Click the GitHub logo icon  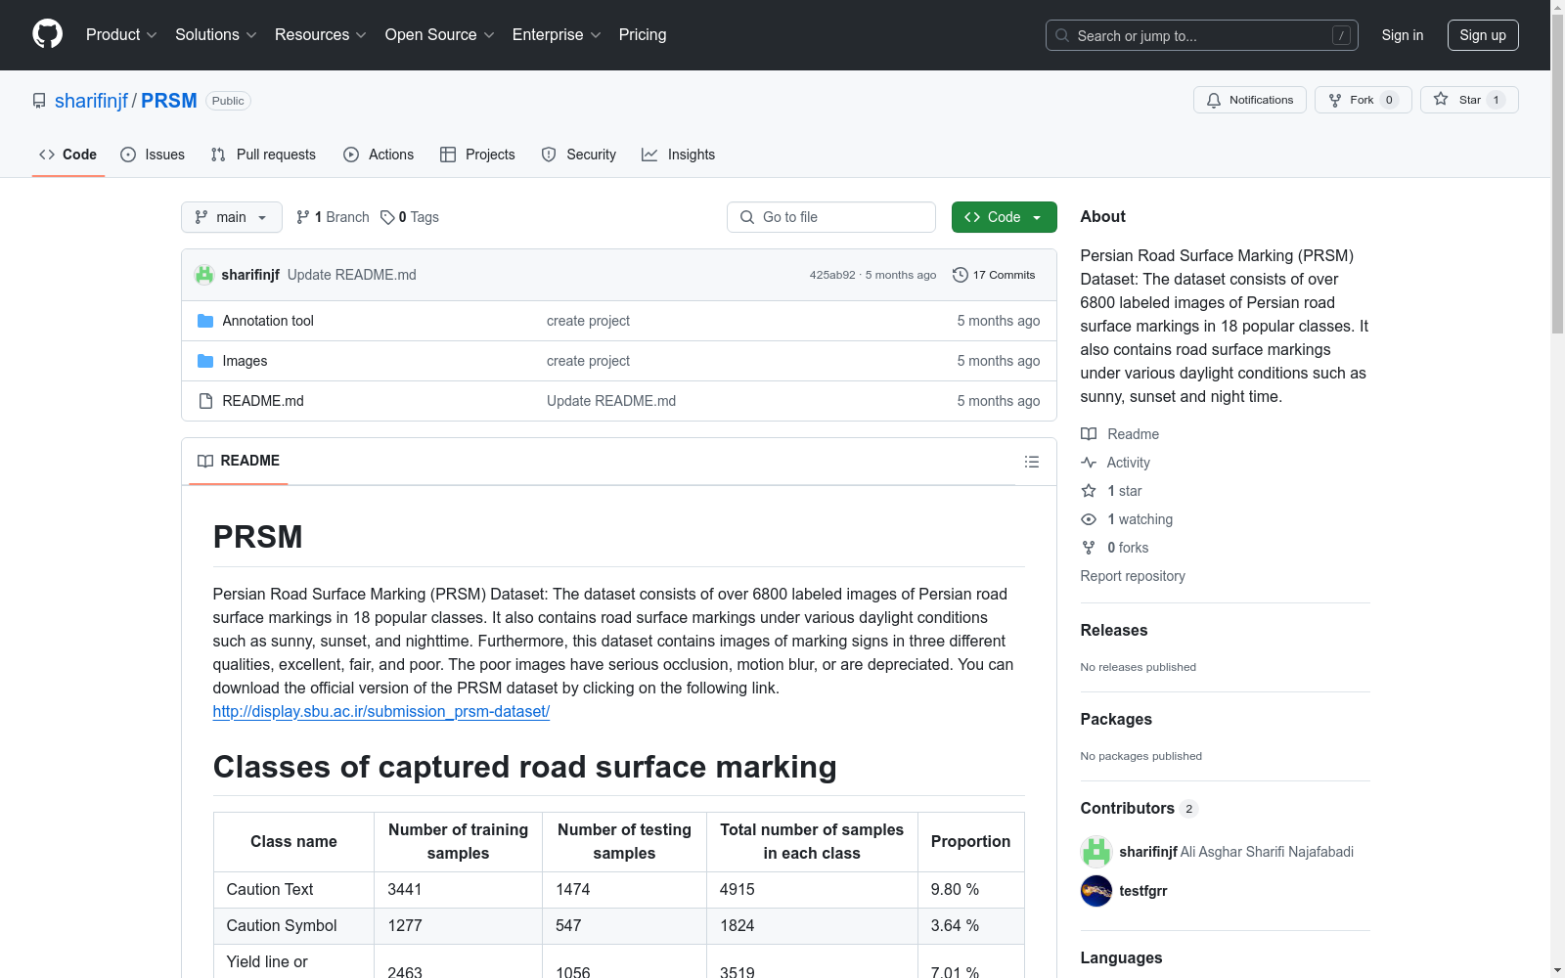point(47,34)
